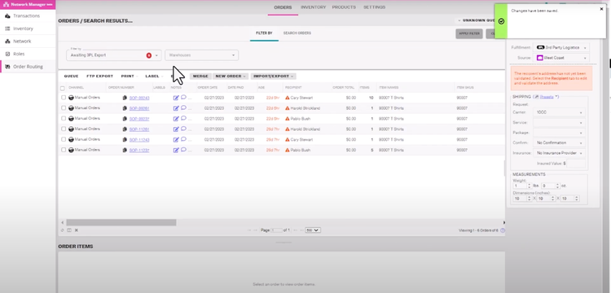Toggle the select-all orders checkbox in header

tap(63, 89)
